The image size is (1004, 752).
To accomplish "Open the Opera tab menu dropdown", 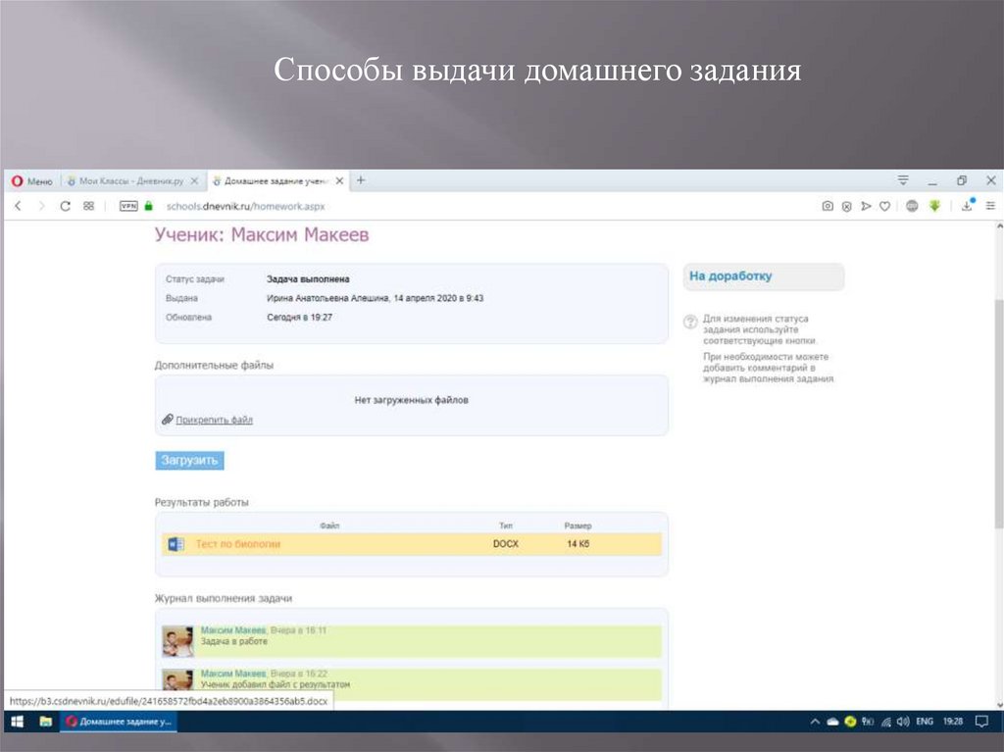I will (x=902, y=181).
